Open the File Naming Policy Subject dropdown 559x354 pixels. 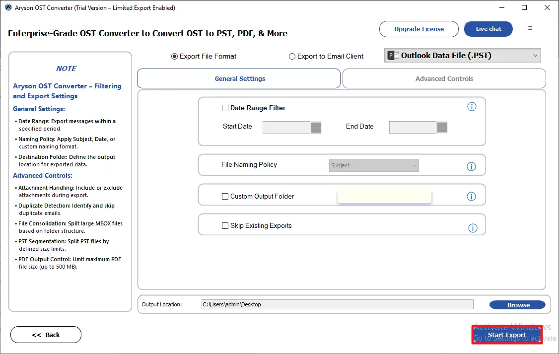tap(374, 165)
